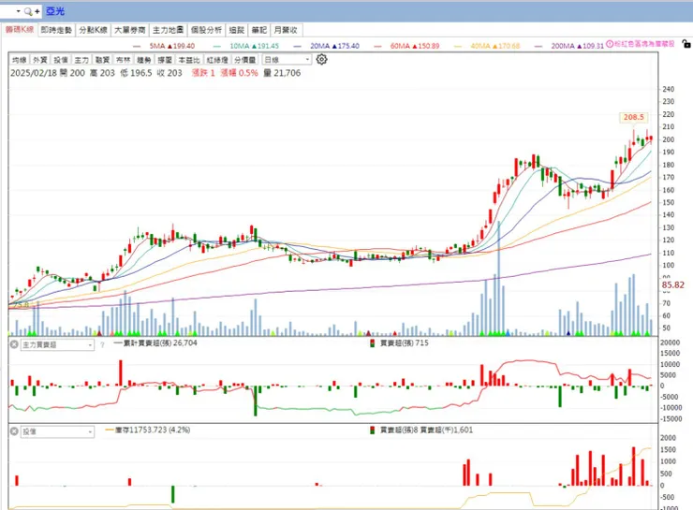Toggle the 紅綠燈 button
The image size is (693, 510).
(x=217, y=60)
